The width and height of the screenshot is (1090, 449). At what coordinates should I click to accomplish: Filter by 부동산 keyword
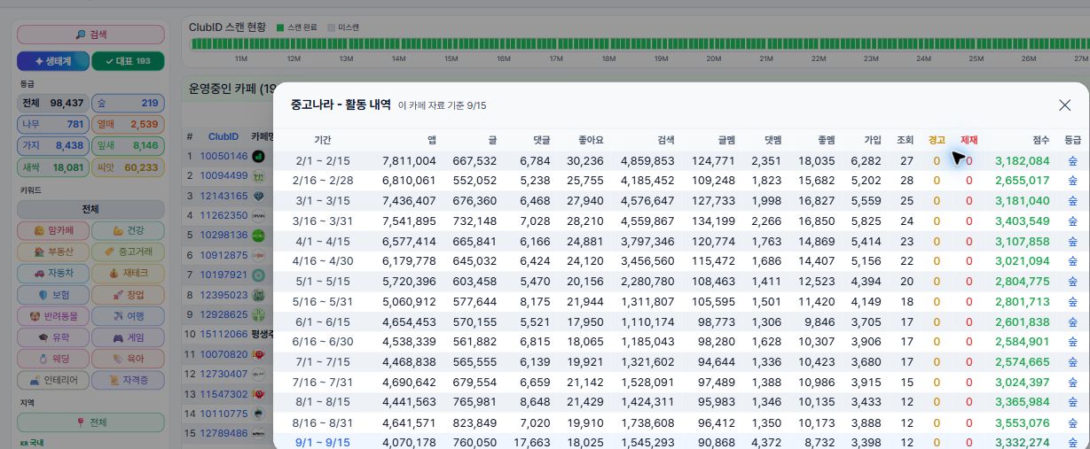[x=53, y=252]
